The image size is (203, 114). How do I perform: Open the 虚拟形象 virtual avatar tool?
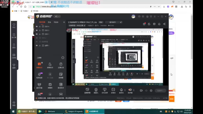pos(39,86)
